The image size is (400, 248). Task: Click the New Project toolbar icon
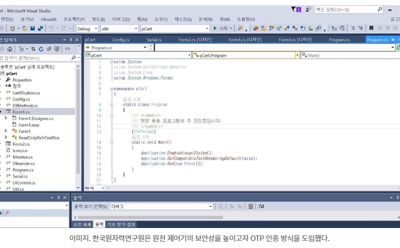pyautogui.click(x=12, y=28)
